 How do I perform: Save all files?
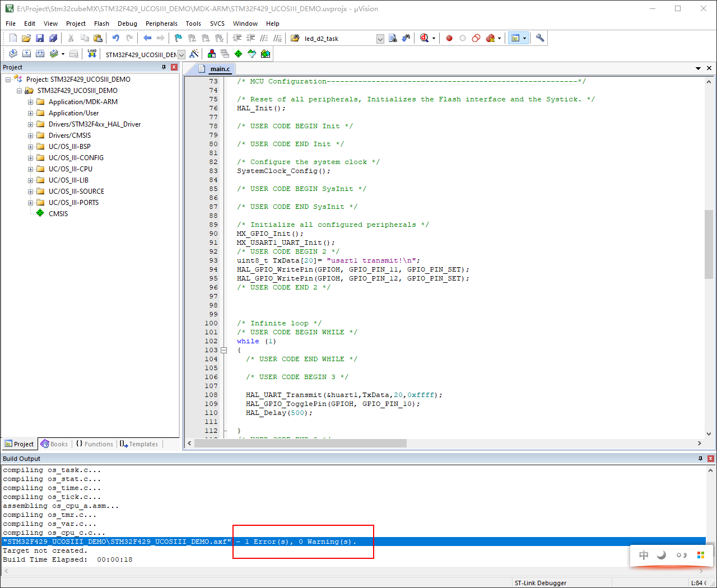pos(53,38)
